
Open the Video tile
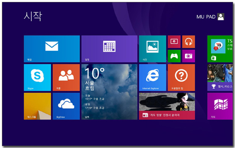point(174,42)
